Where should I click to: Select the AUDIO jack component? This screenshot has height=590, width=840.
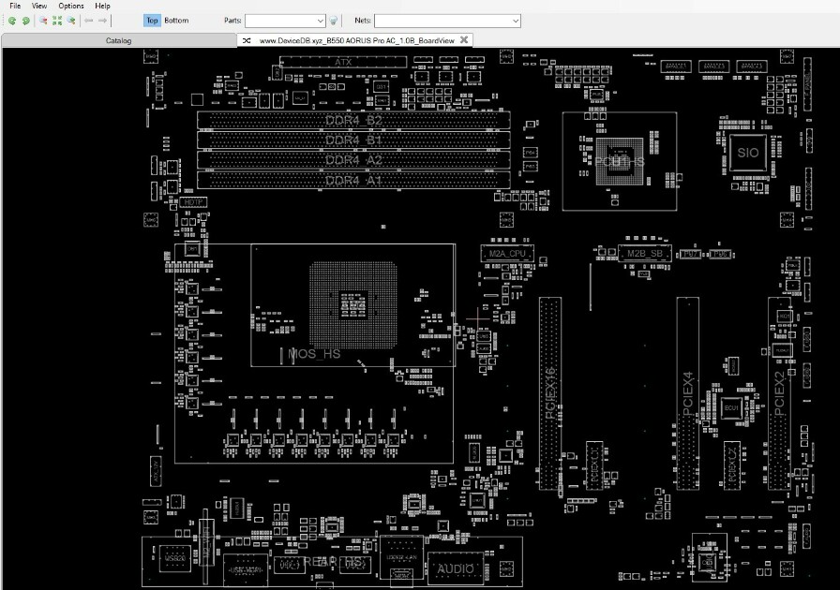(456, 568)
